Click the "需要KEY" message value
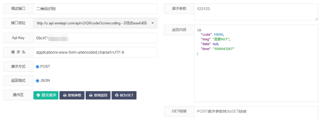This screenshot has width=321, height=128. coord(221,39)
